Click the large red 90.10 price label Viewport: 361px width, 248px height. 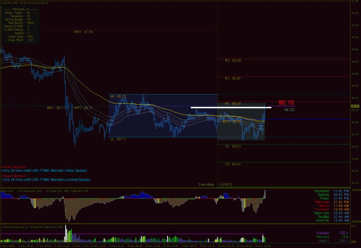tap(286, 102)
